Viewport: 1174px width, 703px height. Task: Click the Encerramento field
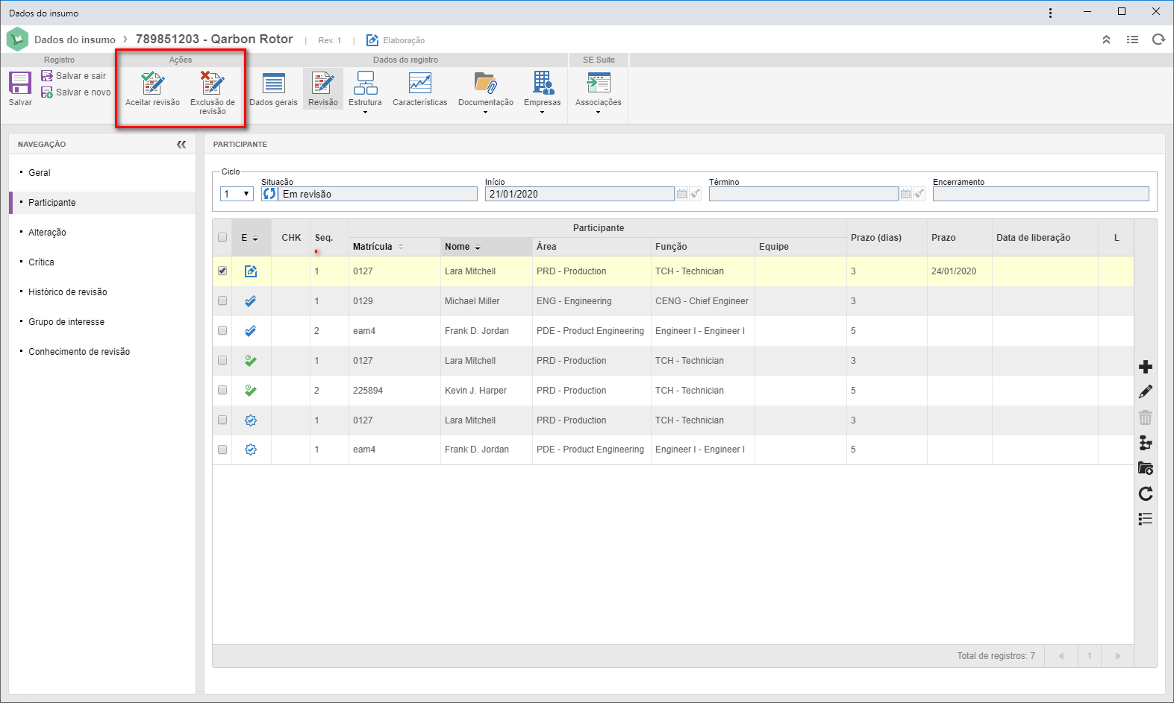1040,194
